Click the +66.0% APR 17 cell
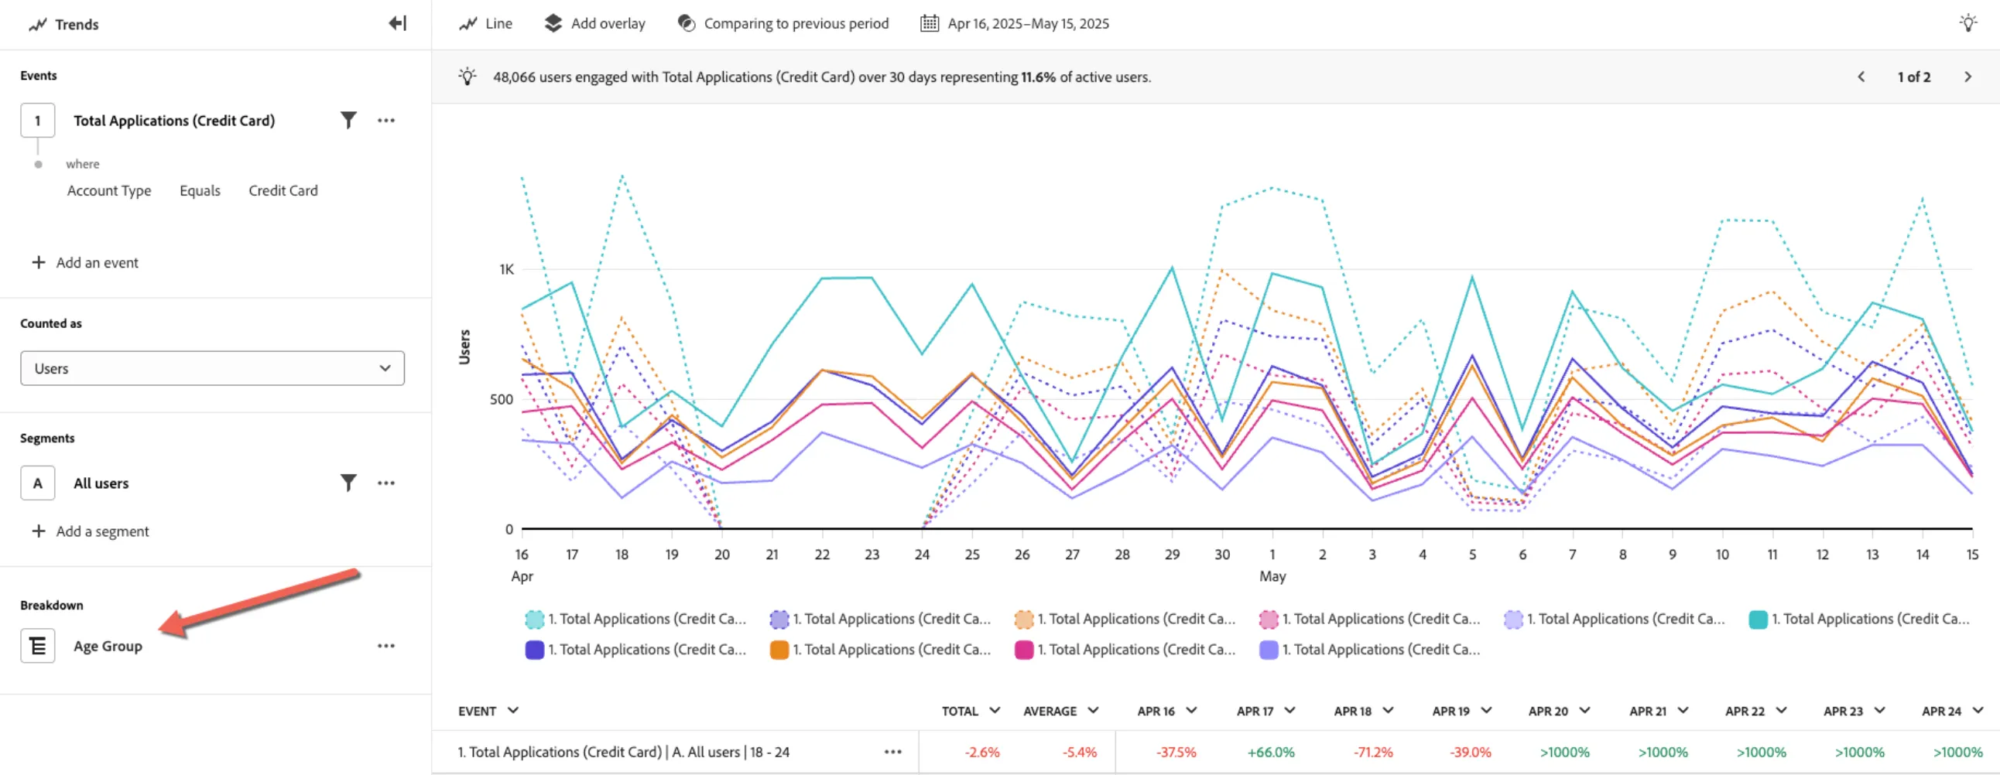This screenshot has height=775, width=2000. click(x=1271, y=753)
